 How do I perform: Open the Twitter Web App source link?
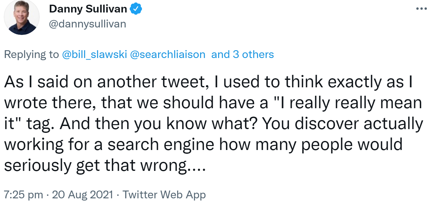164,195
